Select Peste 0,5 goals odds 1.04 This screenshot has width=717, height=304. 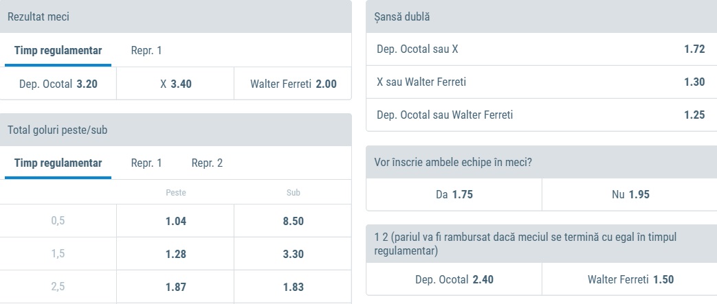[x=175, y=221]
